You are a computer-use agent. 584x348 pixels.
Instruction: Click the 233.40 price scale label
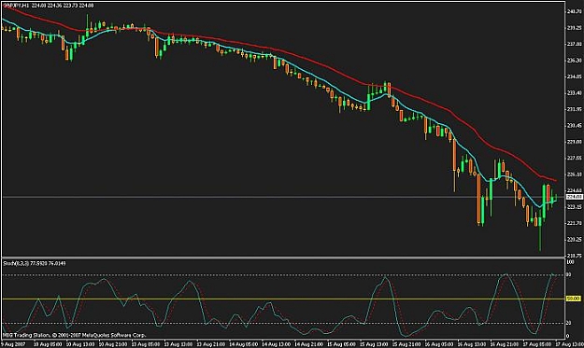coord(575,93)
